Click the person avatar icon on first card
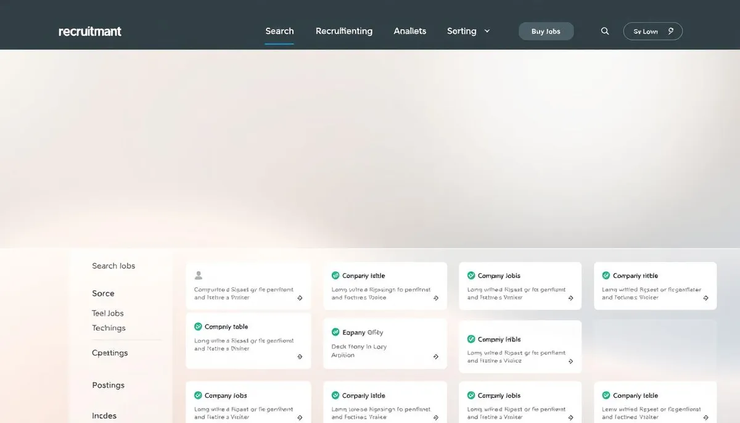Screen dimensions: 740x423 199,276
